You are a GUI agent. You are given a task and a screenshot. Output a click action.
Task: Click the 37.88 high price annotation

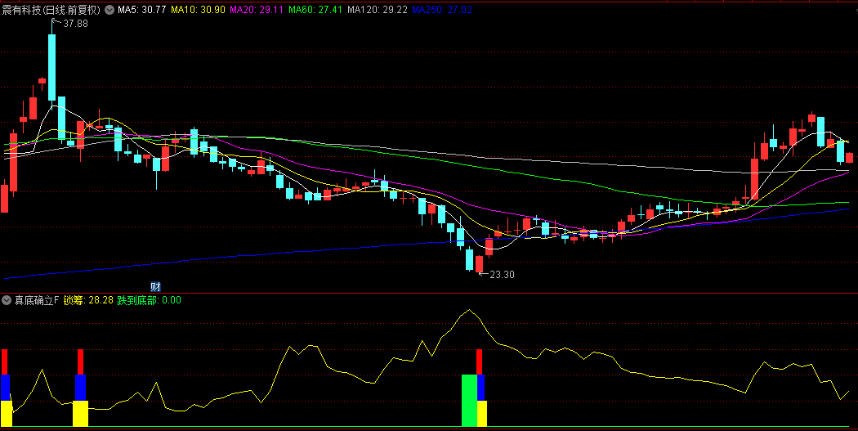[x=75, y=24]
